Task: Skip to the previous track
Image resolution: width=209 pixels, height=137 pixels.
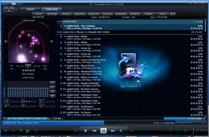Action: (94, 131)
